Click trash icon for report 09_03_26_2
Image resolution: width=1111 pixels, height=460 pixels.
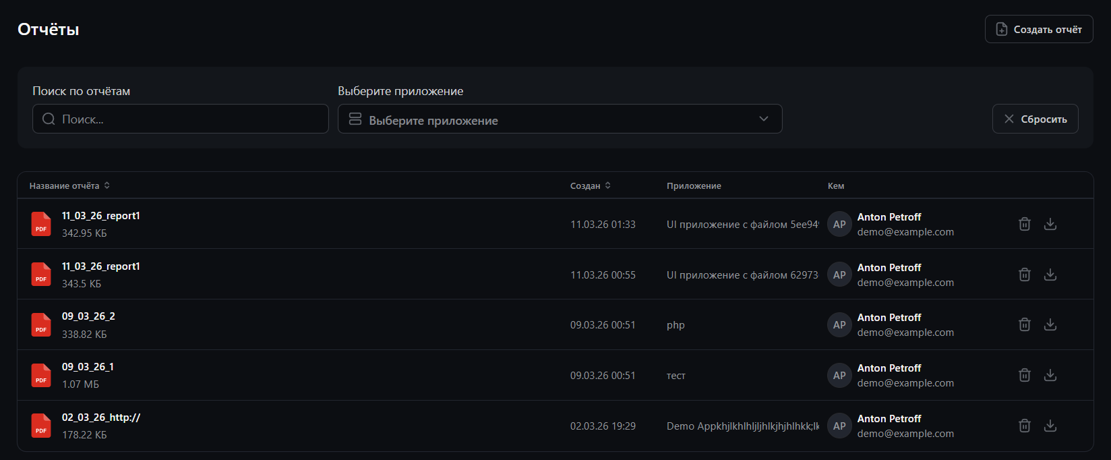pyautogui.click(x=1024, y=324)
